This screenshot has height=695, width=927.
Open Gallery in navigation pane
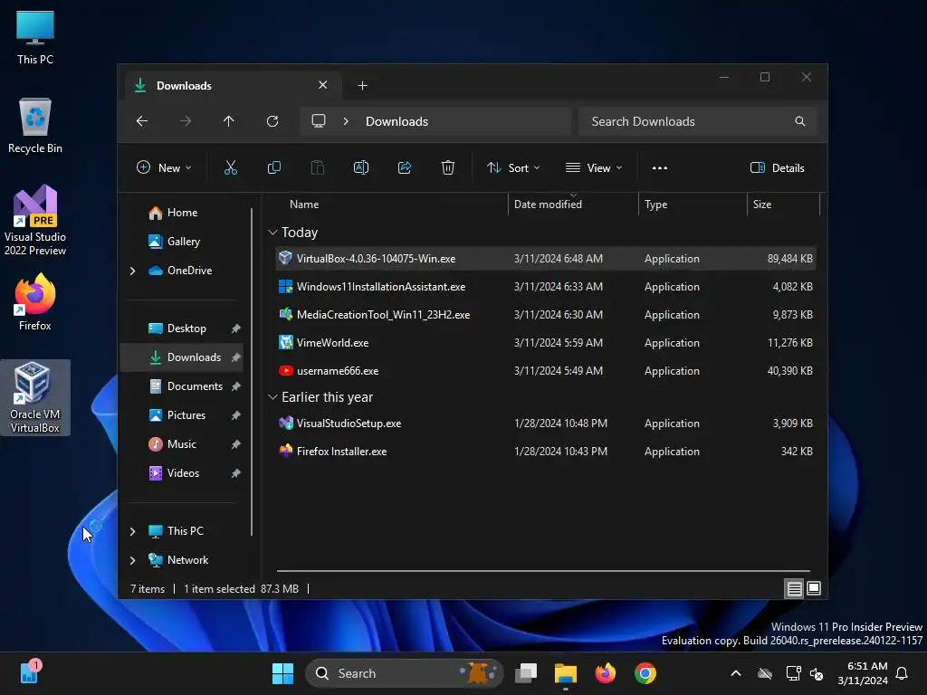[x=181, y=241]
